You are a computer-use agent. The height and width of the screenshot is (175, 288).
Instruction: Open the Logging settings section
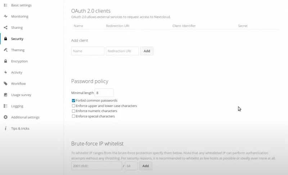[17, 106]
